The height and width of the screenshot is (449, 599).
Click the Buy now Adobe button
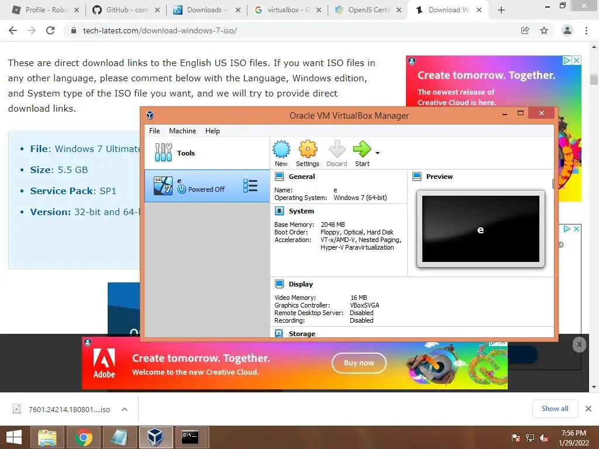coord(359,362)
